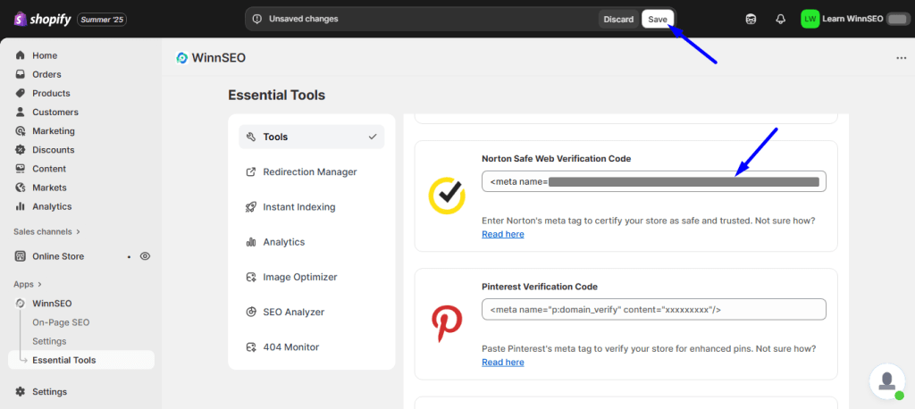Open On-Page SEO under WinnSEO
The height and width of the screenshot is (409, 915).
point(61,322)
